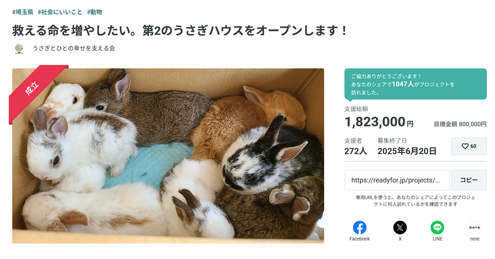Screen dimensions: 495x259
Task: Click the 272人 supporters count
Action: (x=355, y=151)
